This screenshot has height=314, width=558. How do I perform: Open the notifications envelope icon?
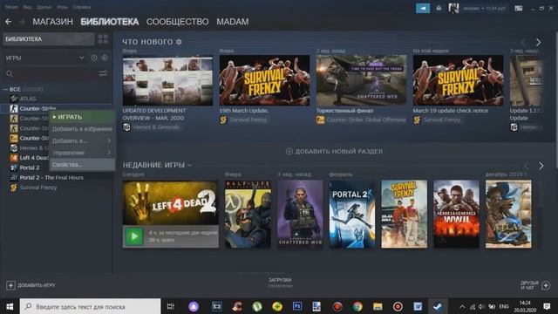pyautogui.click(x=439, y=8)
